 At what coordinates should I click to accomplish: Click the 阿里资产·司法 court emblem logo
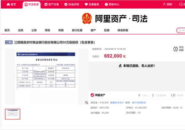pos(87,18)
